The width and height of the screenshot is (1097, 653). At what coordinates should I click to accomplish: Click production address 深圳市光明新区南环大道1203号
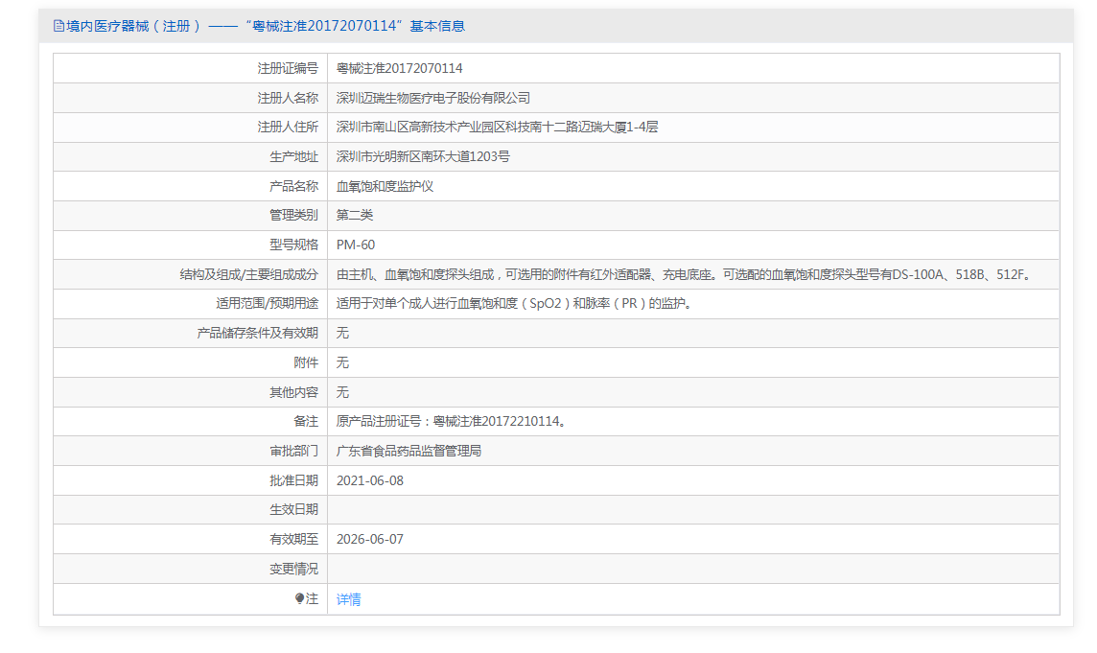click(423, 156)
